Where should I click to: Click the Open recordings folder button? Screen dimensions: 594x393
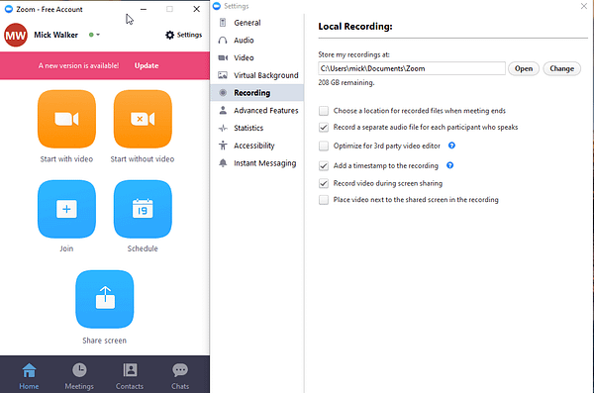[x=524, y=68]
